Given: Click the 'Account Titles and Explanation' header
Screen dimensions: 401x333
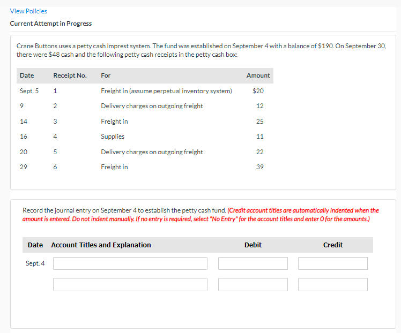Looking at the screenshot, I should click(x=101, y=245).
